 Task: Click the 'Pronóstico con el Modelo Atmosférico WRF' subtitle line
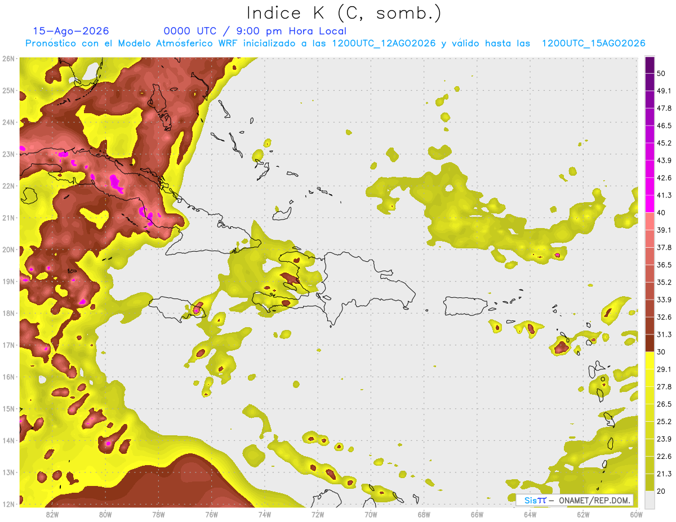[x=335, y=43]
